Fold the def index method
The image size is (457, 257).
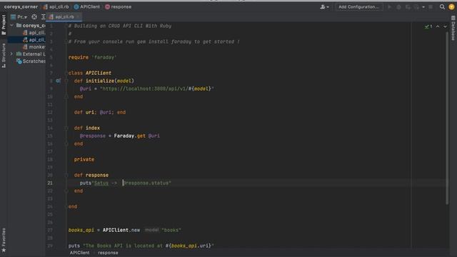point(66,128)
